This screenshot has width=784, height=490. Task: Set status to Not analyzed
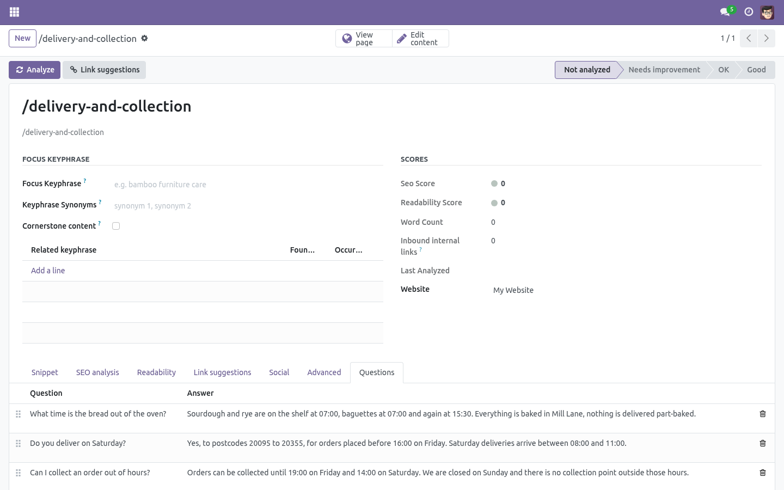click(587, 70)
